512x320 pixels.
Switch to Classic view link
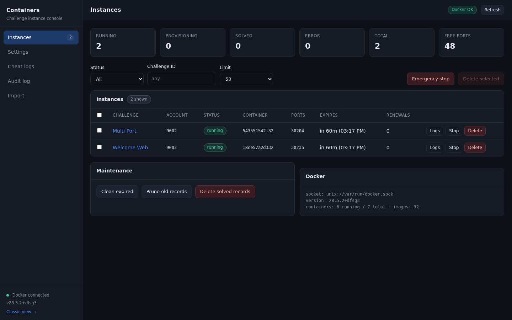coord(21,312)
